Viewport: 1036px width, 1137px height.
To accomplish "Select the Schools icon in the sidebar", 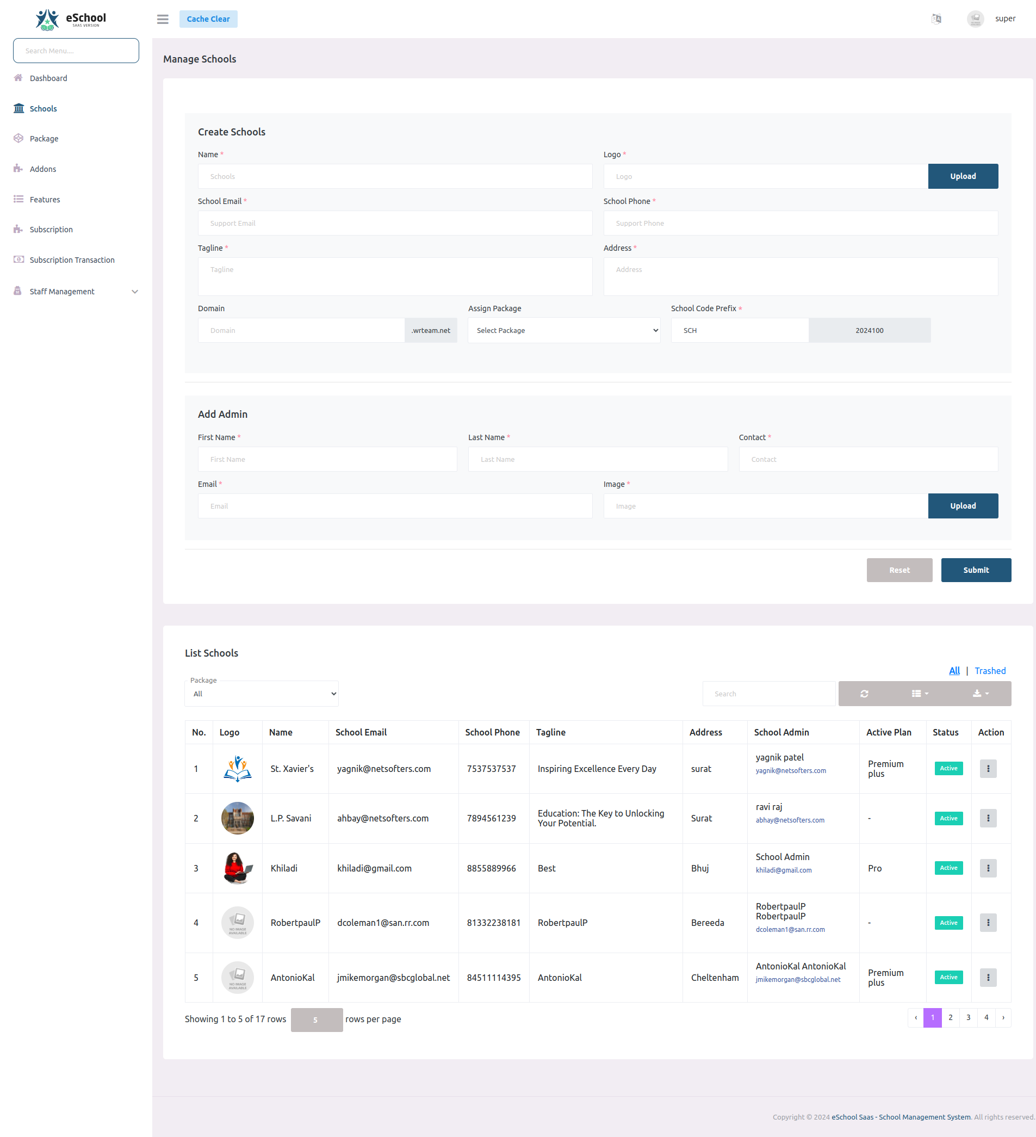I will [x=18, y=108].
